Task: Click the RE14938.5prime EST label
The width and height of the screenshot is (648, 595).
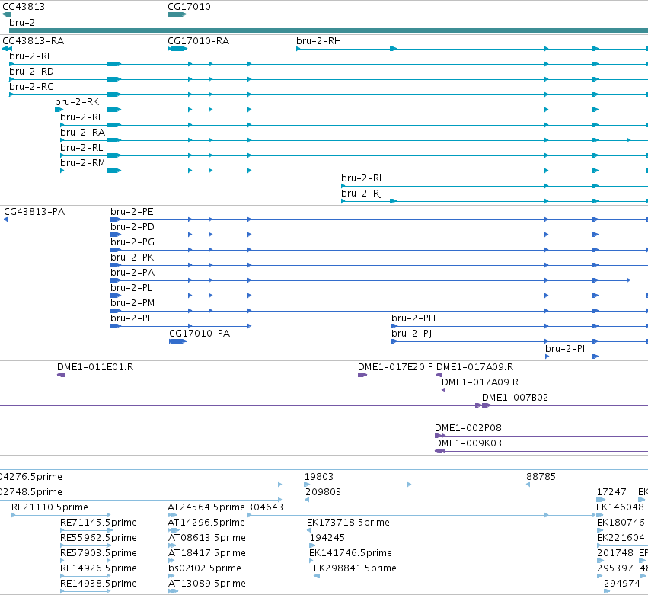Action: click(98, 584)
